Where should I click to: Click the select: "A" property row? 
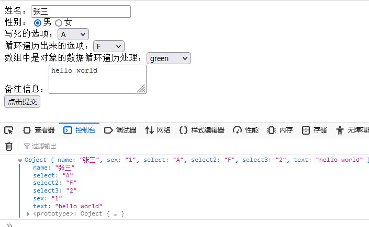click(53, 175)
